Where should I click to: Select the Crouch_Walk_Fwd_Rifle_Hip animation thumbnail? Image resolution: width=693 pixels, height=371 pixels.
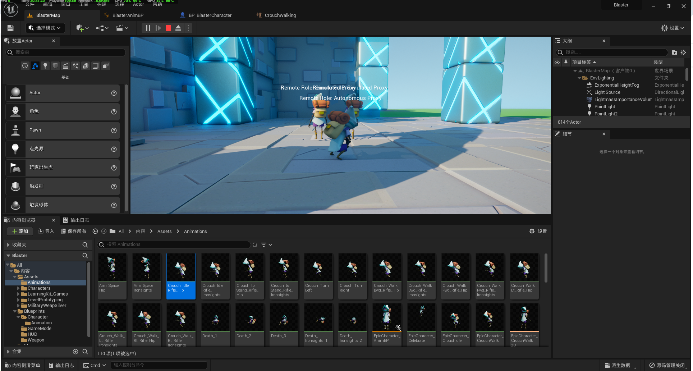click(455, 276)
